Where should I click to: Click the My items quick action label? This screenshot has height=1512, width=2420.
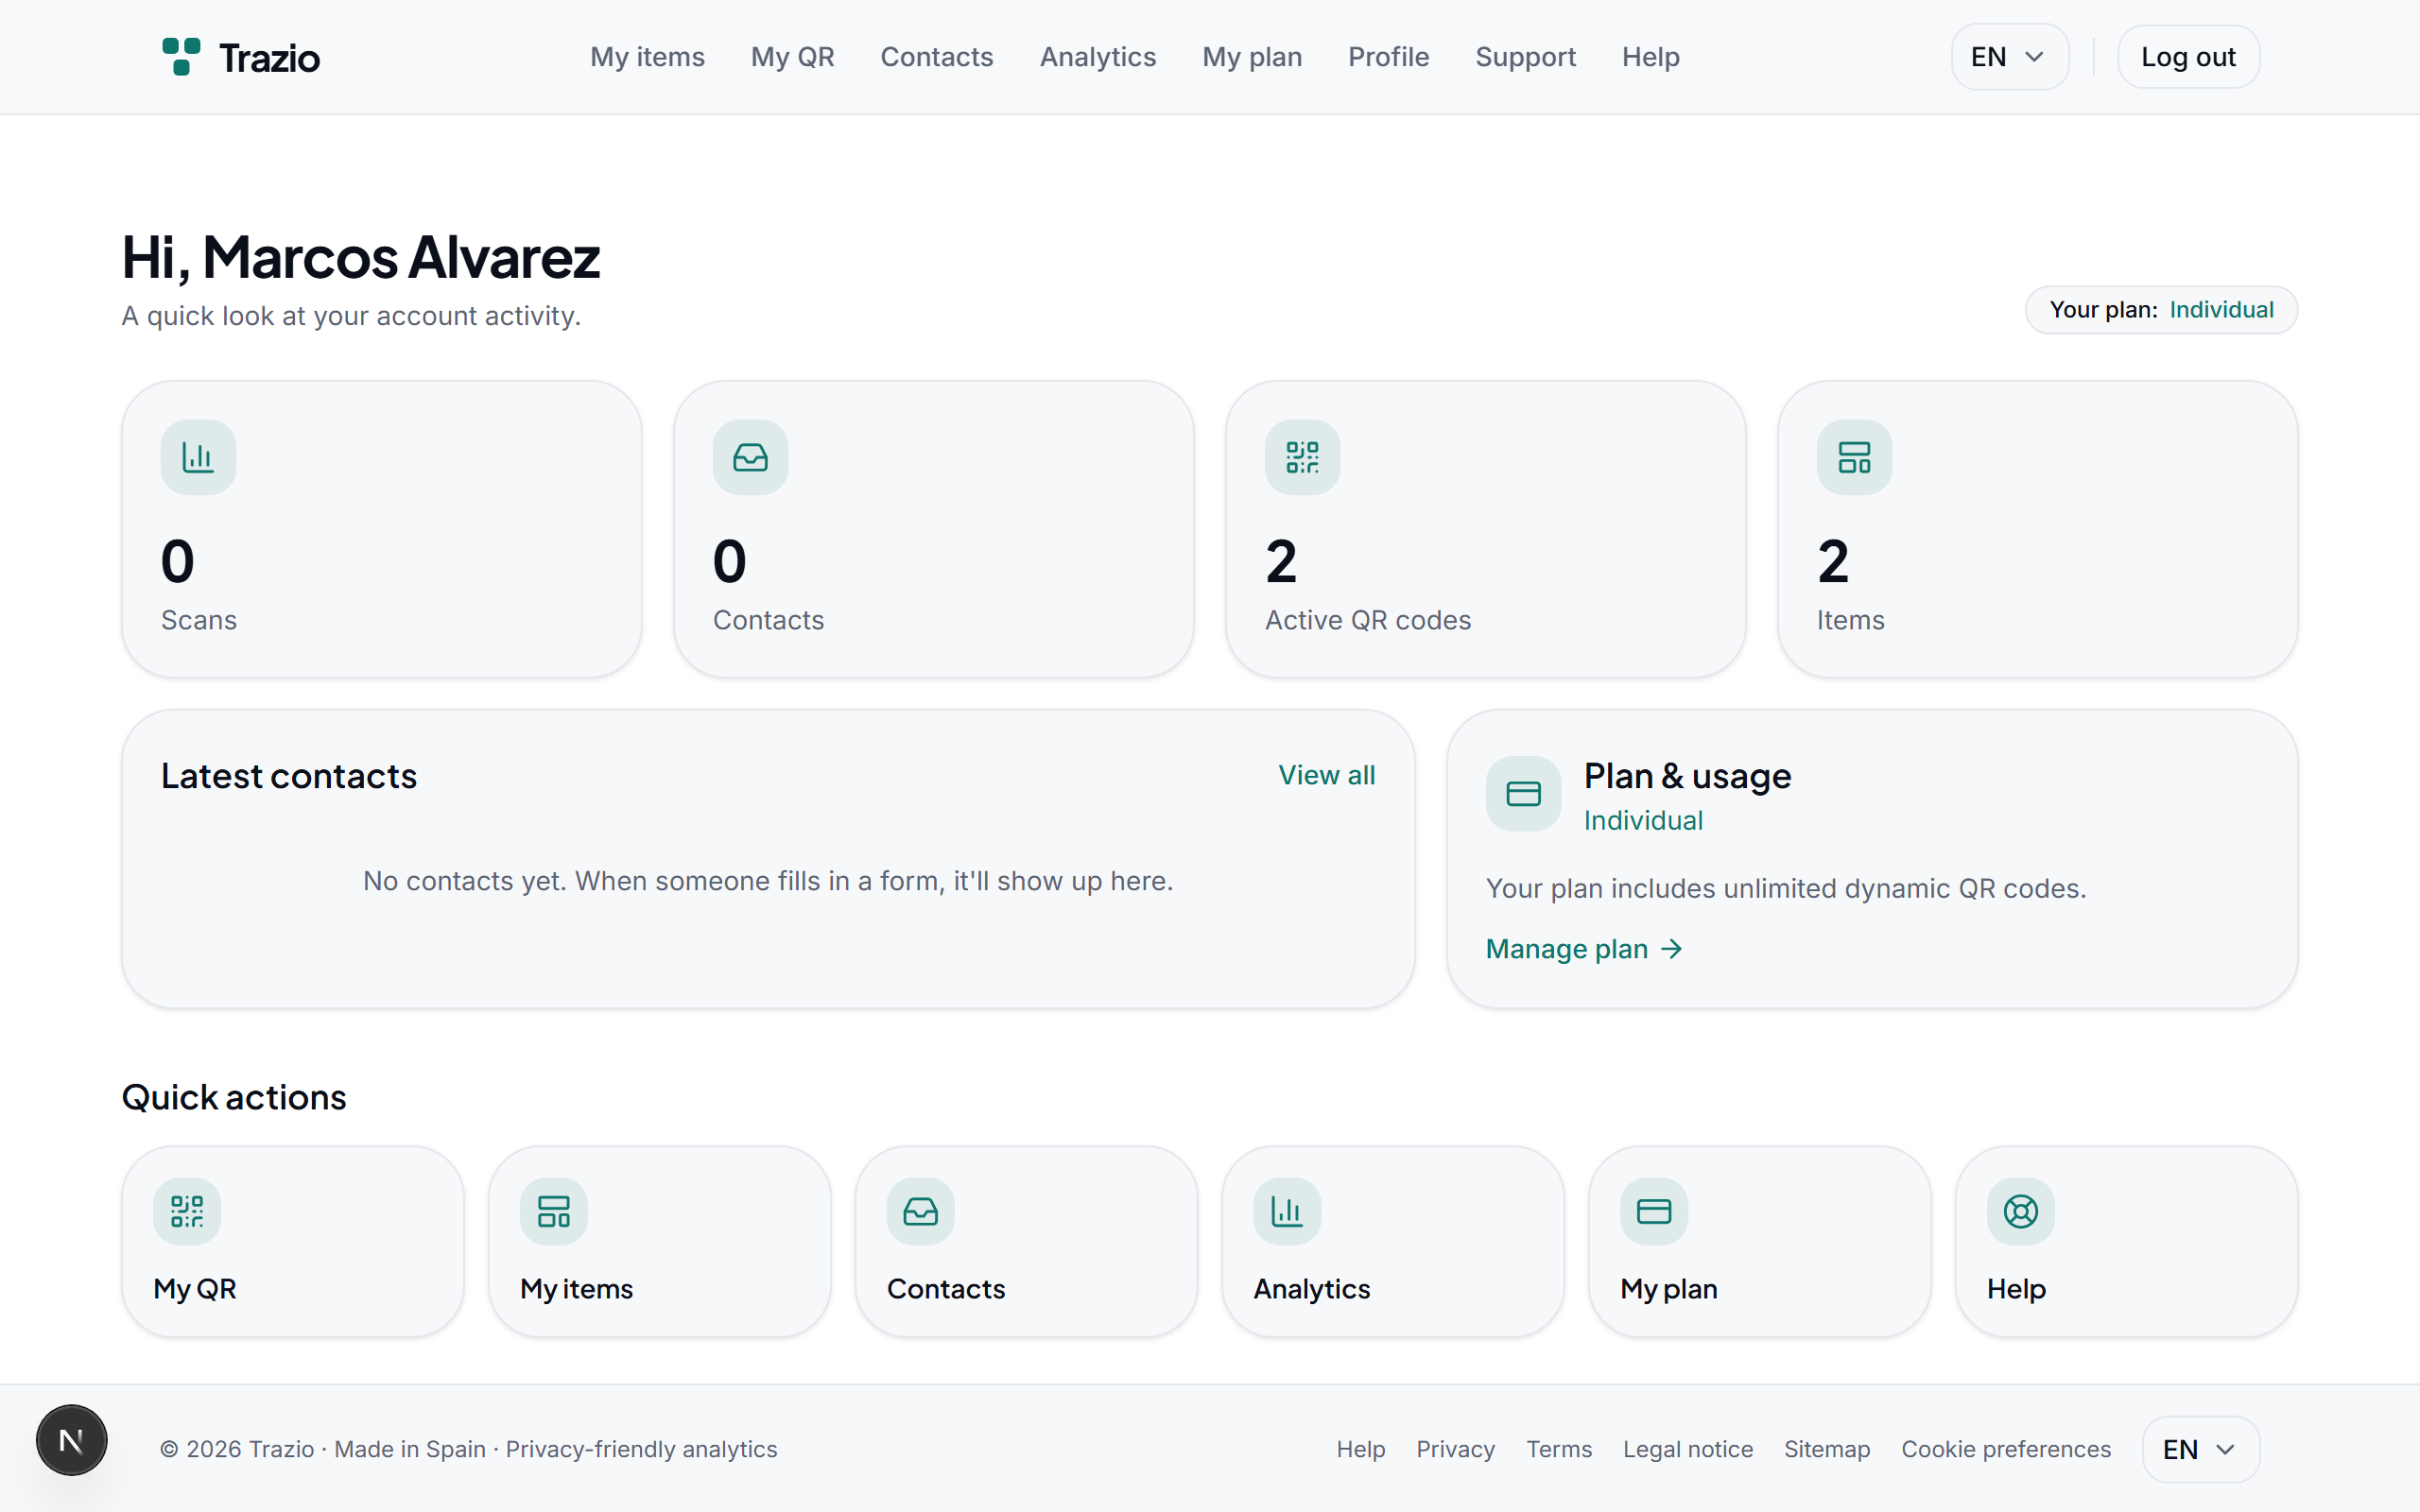(x=577, y=1289)
